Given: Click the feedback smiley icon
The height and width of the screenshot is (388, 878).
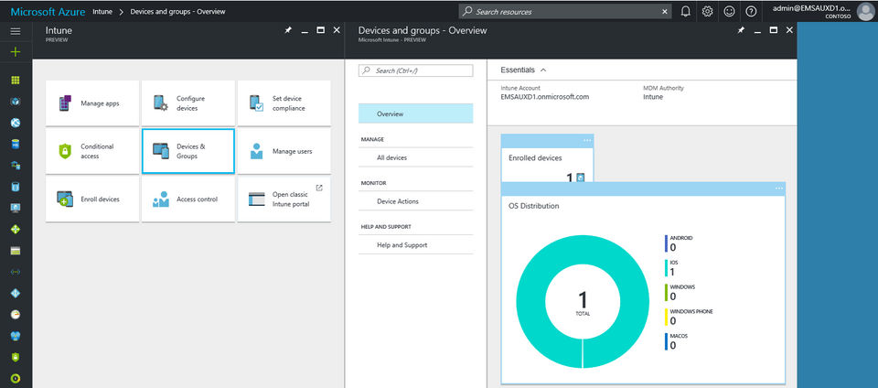Looking at the screenshot, I should coord(729,12).
